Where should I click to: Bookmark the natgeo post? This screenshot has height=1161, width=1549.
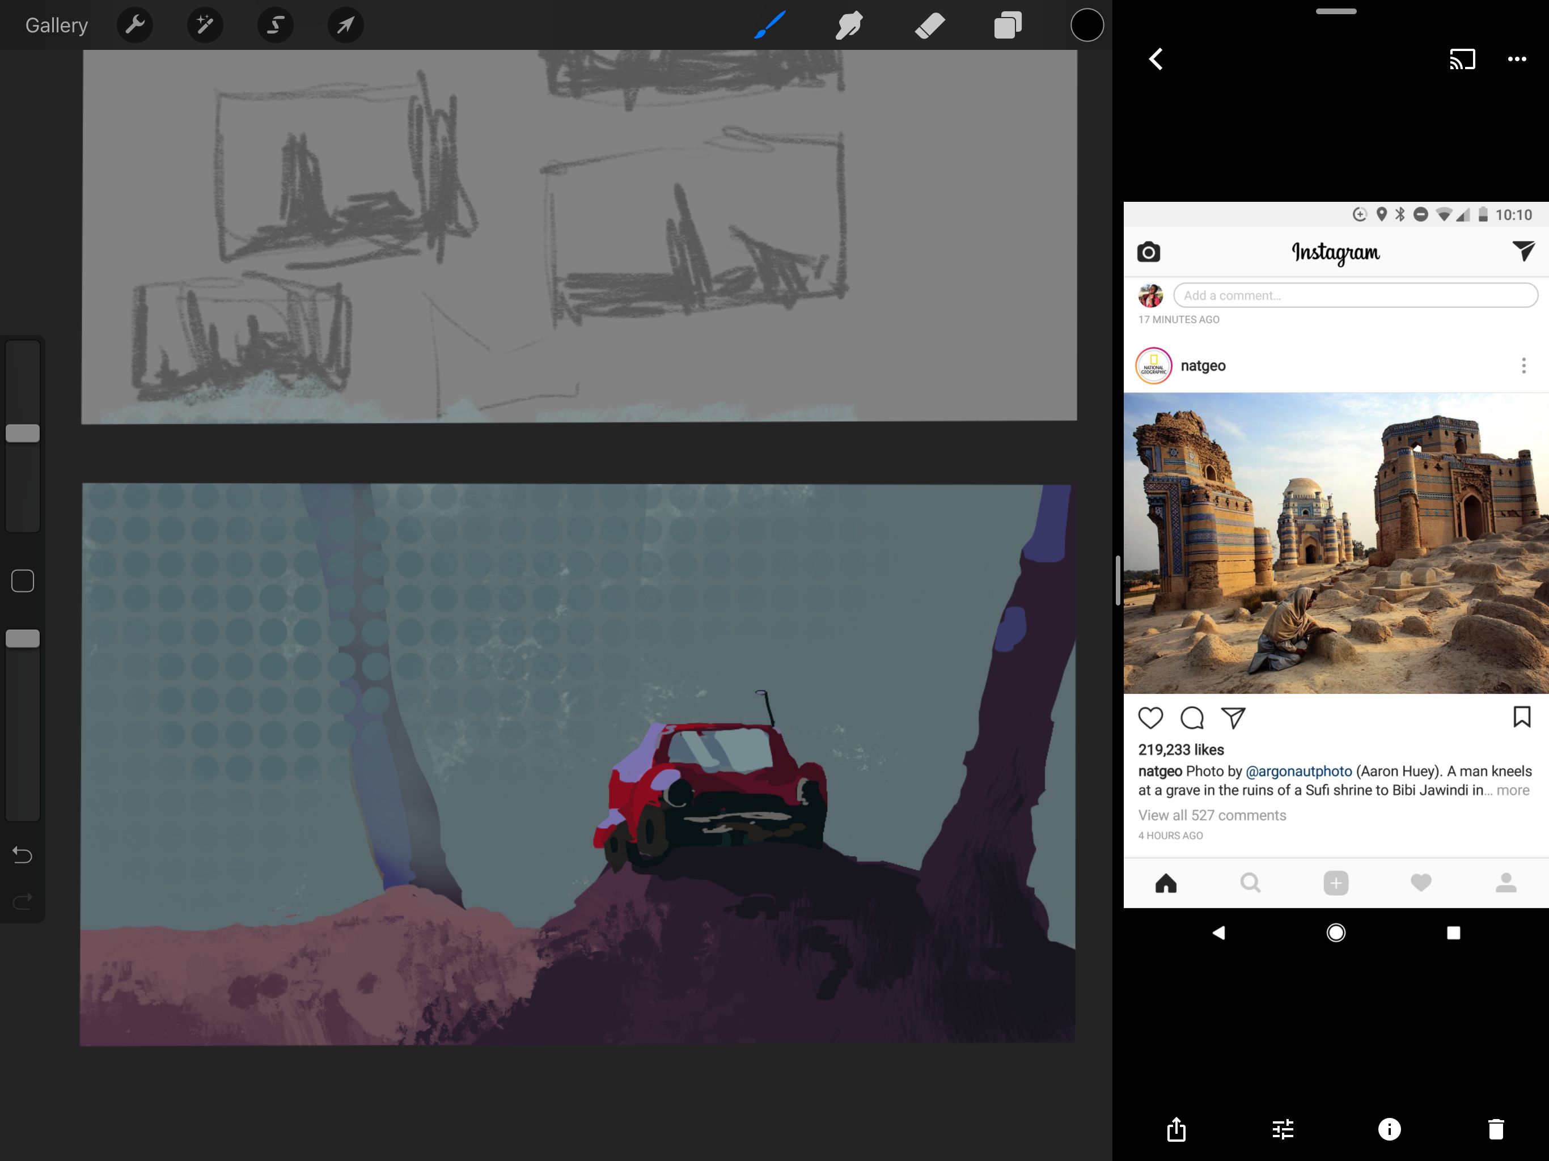point(1521,717)
